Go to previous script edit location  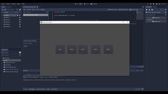tap(141, 10)
